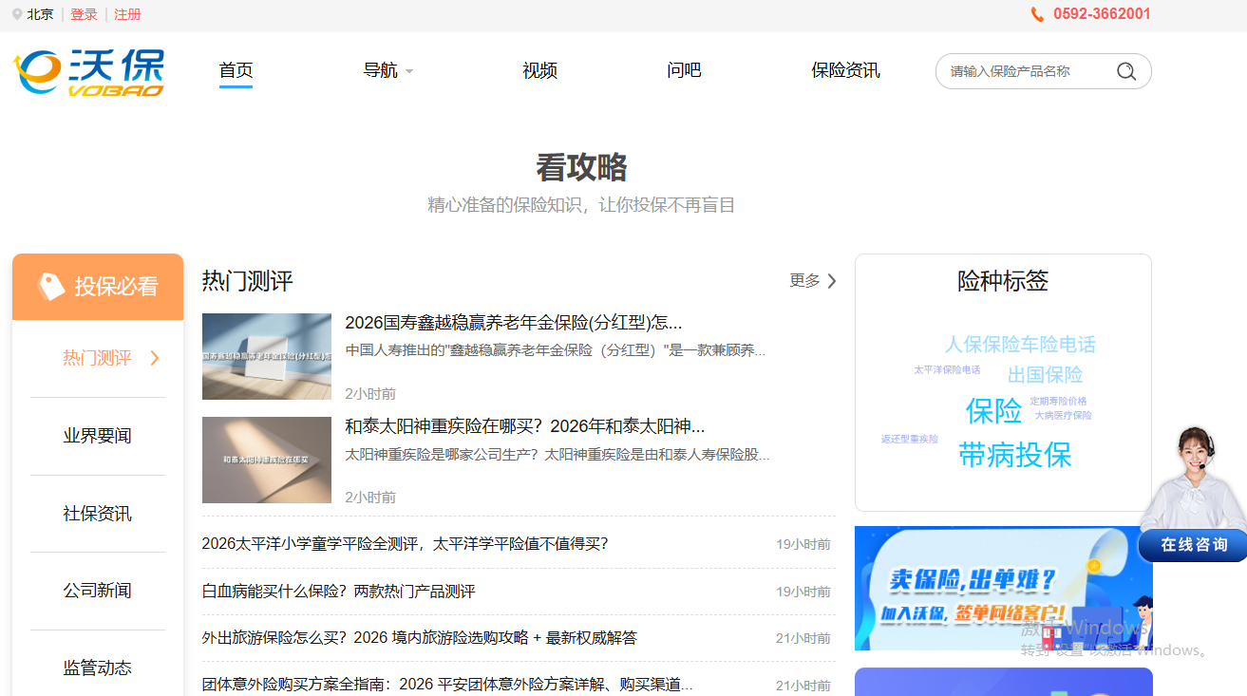Click the phone number 0592-3662001
1247x696 pixels.
tap(1102, 14)
